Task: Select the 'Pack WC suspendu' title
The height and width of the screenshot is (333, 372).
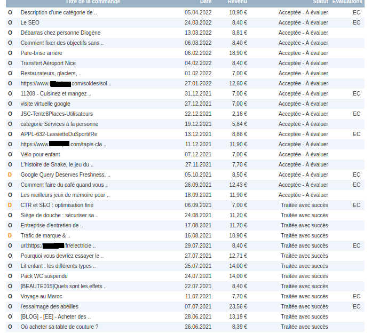Action: pyautogui.click(x=44, y=276)
